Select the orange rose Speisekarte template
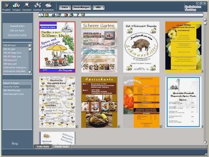 (x=141, y=102)
